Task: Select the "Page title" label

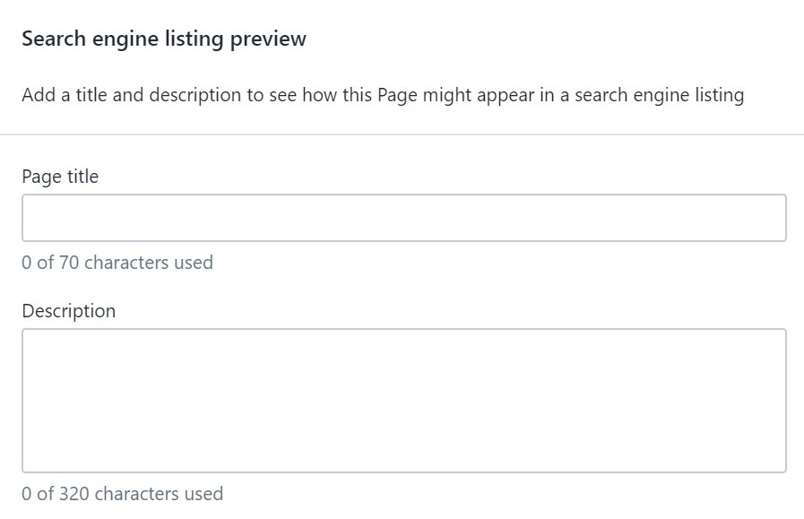Action: pos(59,177)
